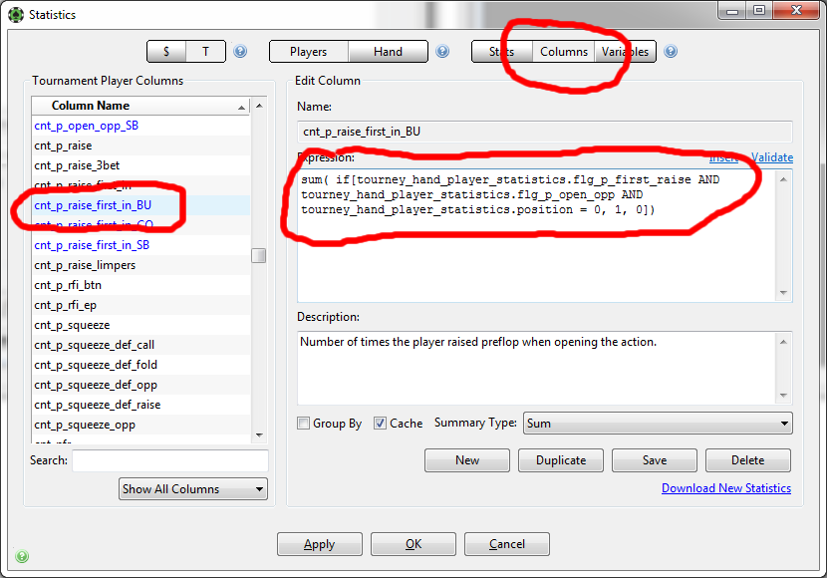Open the Summary Type dropdown showing Sum
827x578 pixels.
point(658,424)
